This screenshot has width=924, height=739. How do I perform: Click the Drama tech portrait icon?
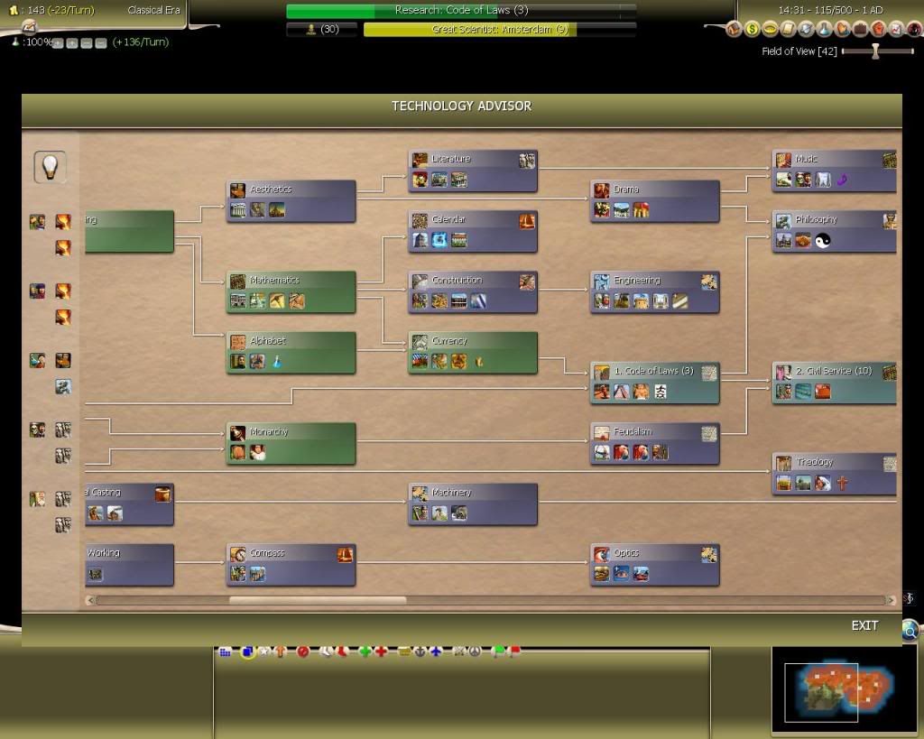(x=602, y=189)
